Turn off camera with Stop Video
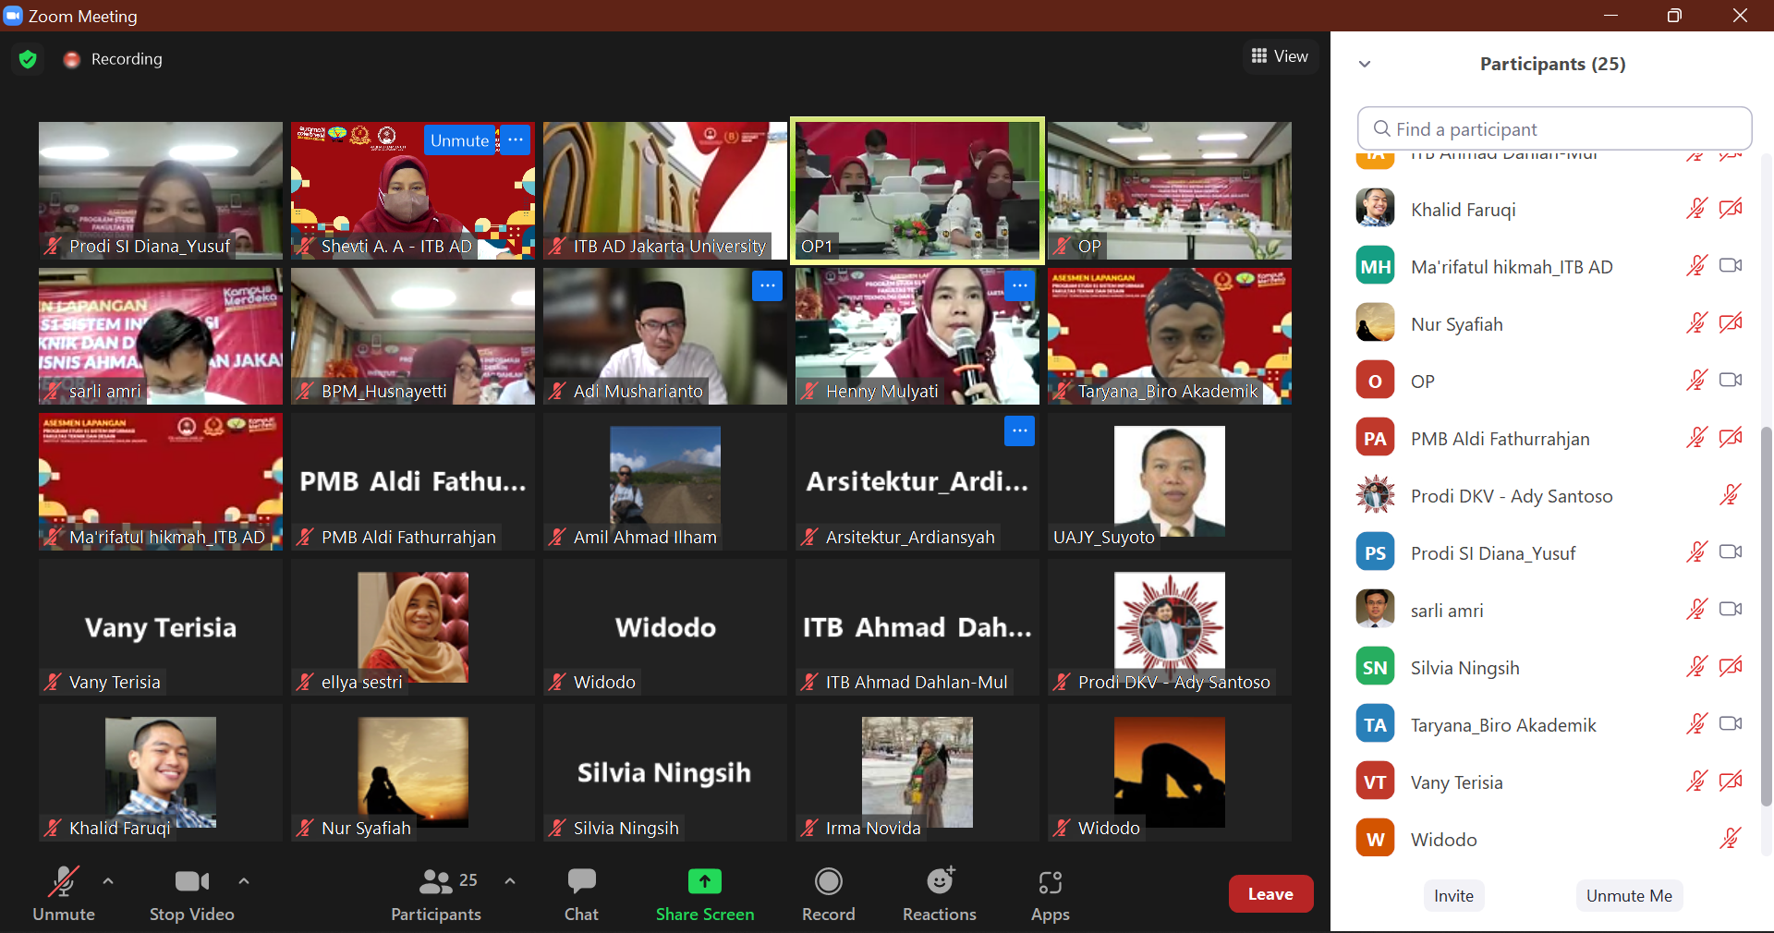The height and width of the screenshot is (933, 1774). (192, 893)
